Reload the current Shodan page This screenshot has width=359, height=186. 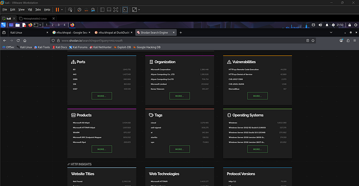click(x=18, y=41)
